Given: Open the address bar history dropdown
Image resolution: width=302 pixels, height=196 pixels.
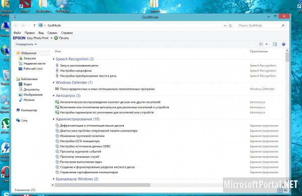Looking at the screenshot, I should pyautogui.click(x=225, y=25).
